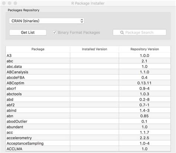Screen dimensions: 176x153
Task: Focus the Package Search field
Action: (x=139, y=32)
